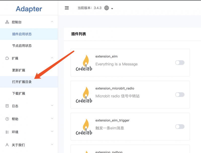Click the 插件列表 heading
201x153 pixels.
click(x=79, y=34)
